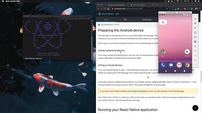Activate emulator zoom magnifier icon

195,46
